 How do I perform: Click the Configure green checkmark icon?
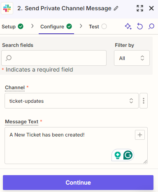[x=69, y=26]
